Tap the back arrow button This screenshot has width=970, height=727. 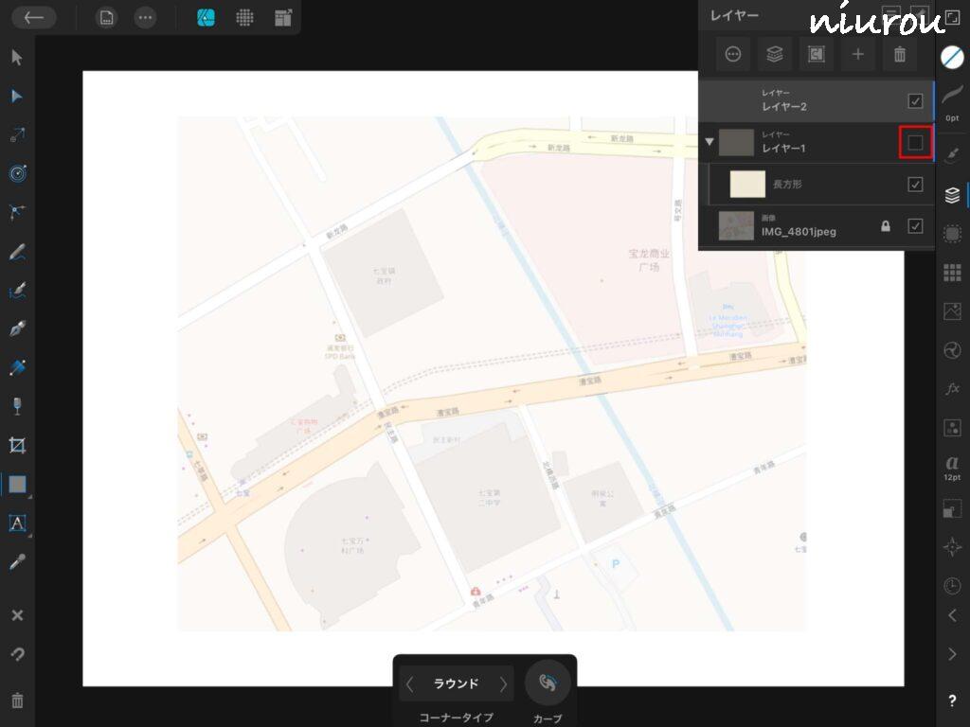[34, 18]
